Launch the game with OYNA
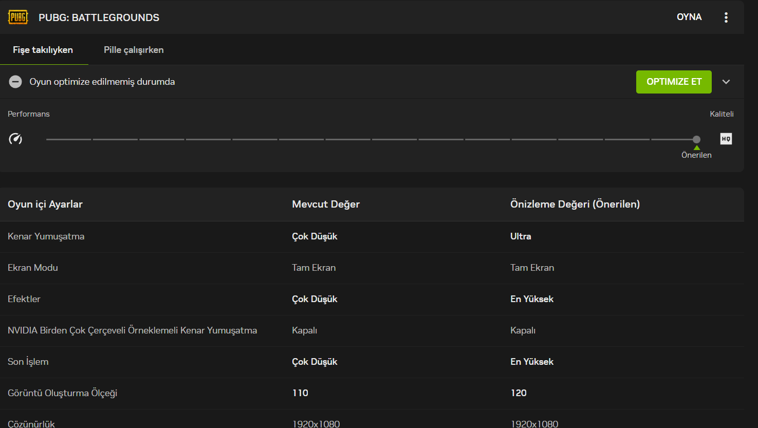 point(689,17)
